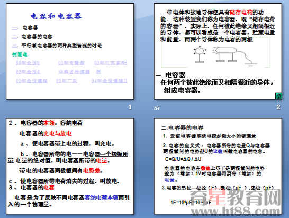Click the slide number 1 label
Image resolution: width=289 pixels, height=218 pixels.
(130, 107)
